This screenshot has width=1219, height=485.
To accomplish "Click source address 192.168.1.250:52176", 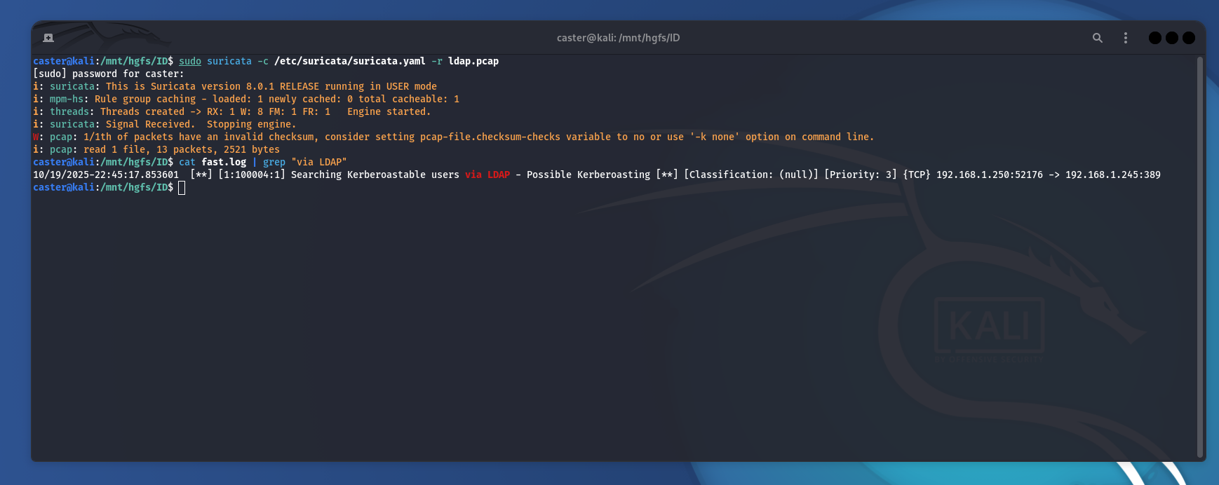I will 989,175.
